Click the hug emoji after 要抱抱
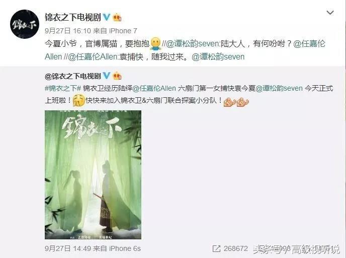 (155, 43)
